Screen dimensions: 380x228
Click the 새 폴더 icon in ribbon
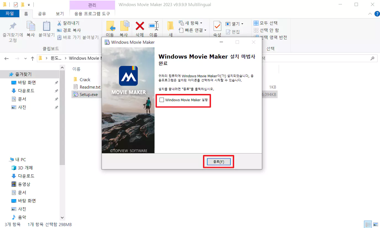tap(171, 26)
